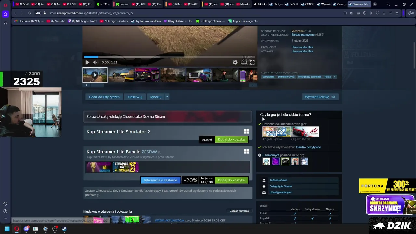The height and width of the screenshot is (234, 416).
Task: Open Discord from the taskbar
Action: [26, 229]
